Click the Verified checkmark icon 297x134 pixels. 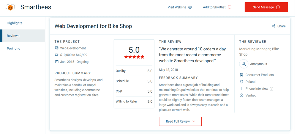tap(241, 95)
